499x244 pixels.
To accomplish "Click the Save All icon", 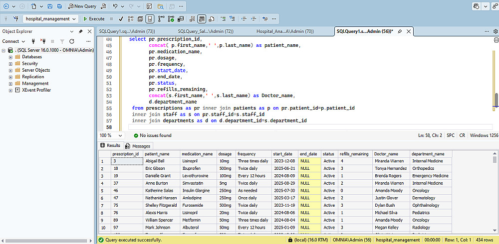I will tap(59, 6).
